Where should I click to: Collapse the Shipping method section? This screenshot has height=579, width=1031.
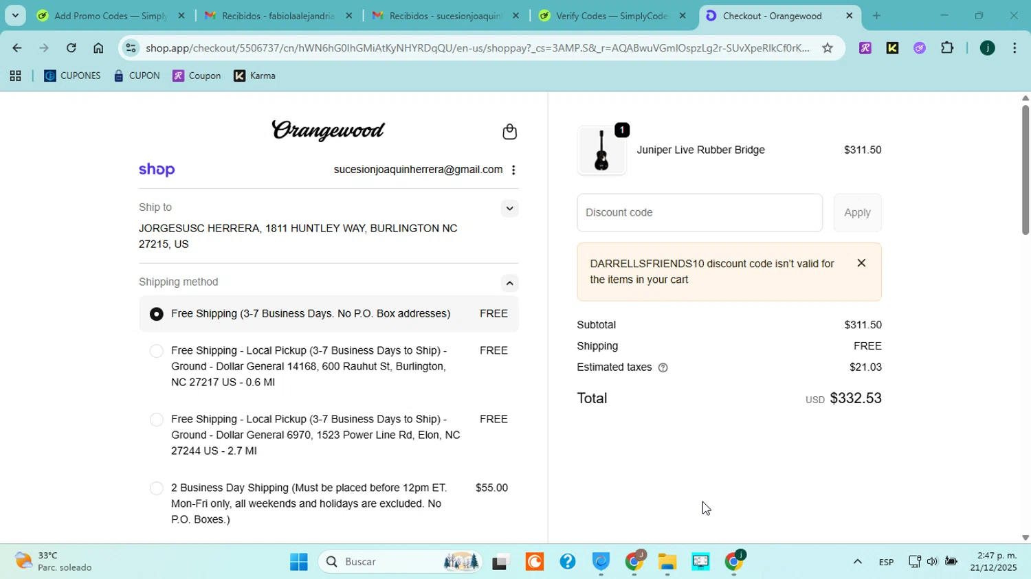509,283
